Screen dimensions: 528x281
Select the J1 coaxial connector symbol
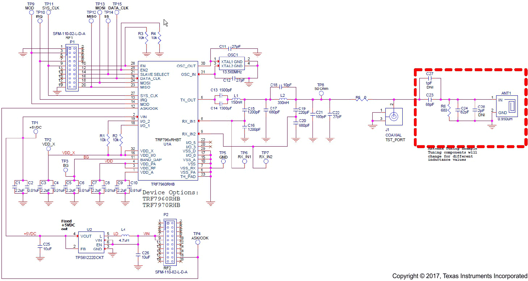pyautogui.click(x=393, y=116)
